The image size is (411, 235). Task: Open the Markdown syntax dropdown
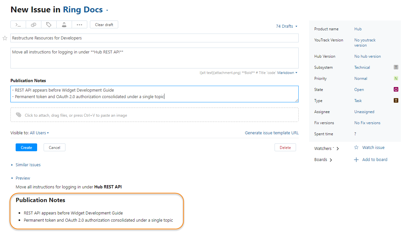pyautogui.click(x=287, y=73)
